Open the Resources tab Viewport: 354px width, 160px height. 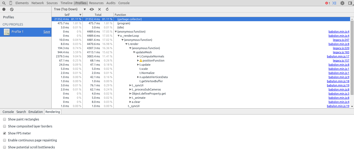[96, 3]
